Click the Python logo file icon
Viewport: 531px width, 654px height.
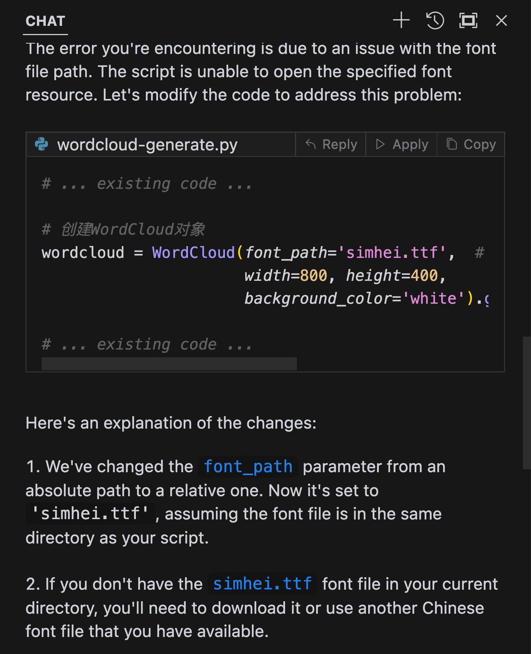(x=41, y=144)
